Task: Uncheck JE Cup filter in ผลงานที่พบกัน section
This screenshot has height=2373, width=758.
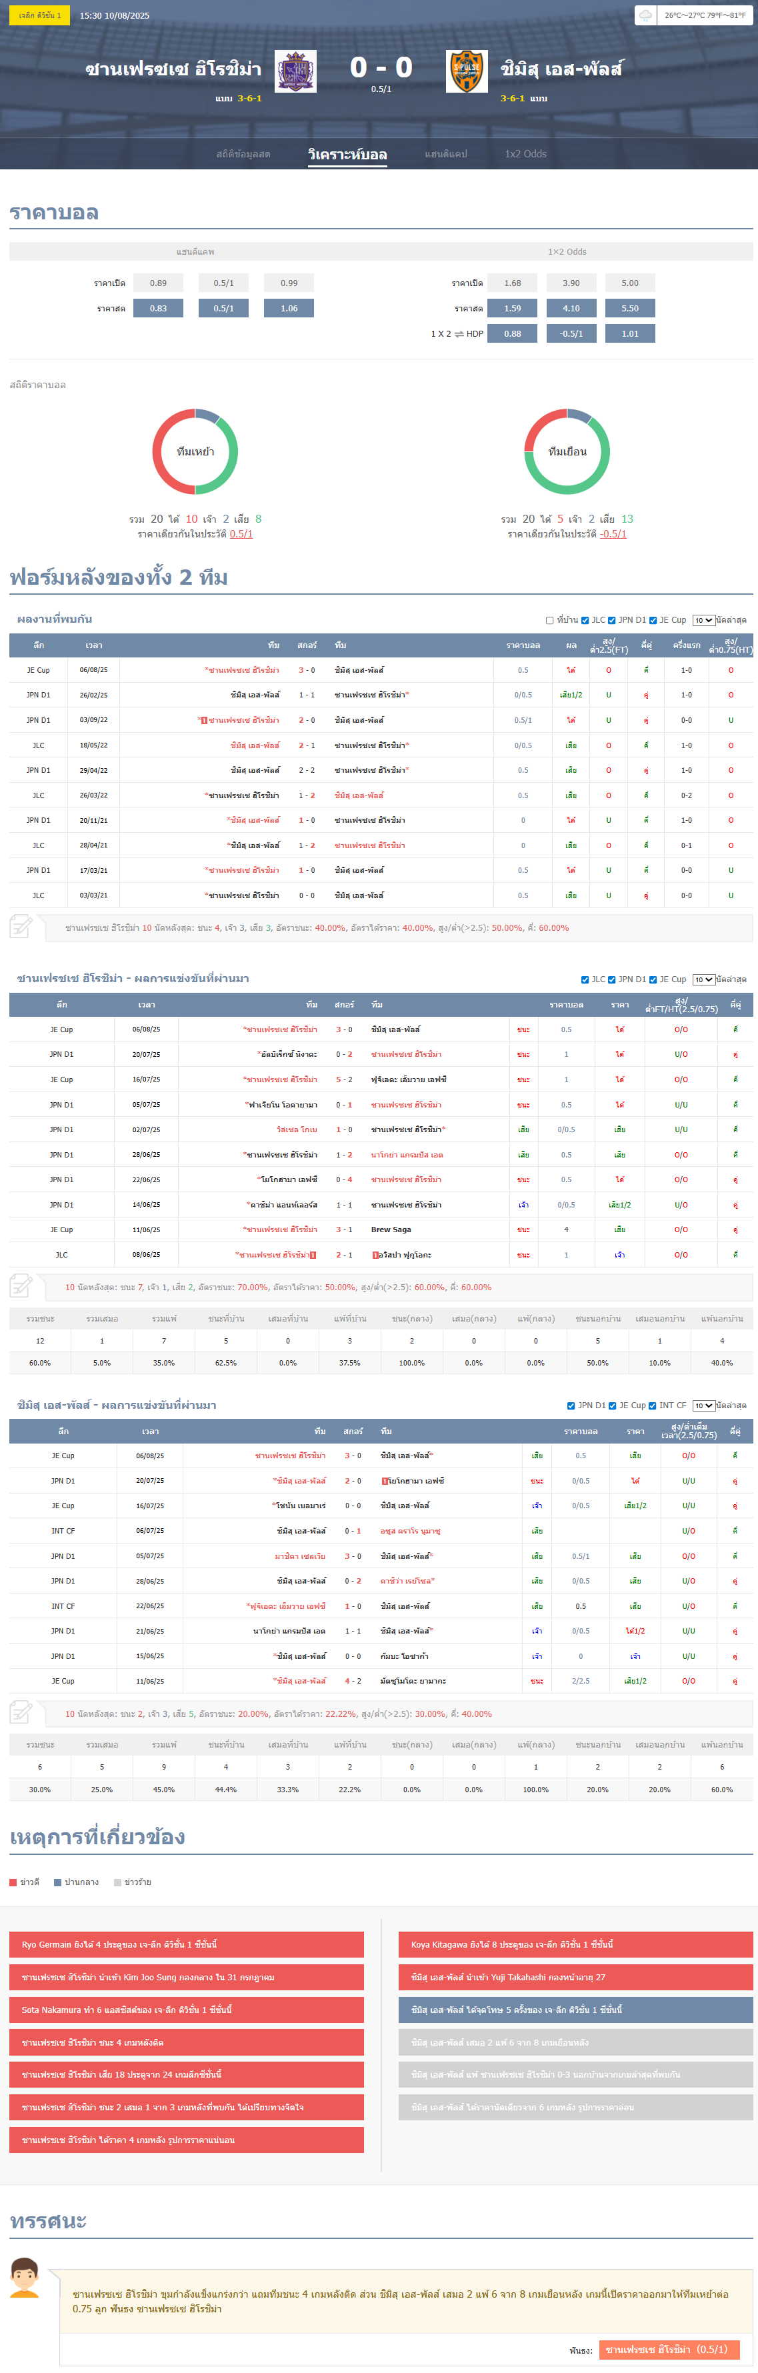Action: coord(653,621)
